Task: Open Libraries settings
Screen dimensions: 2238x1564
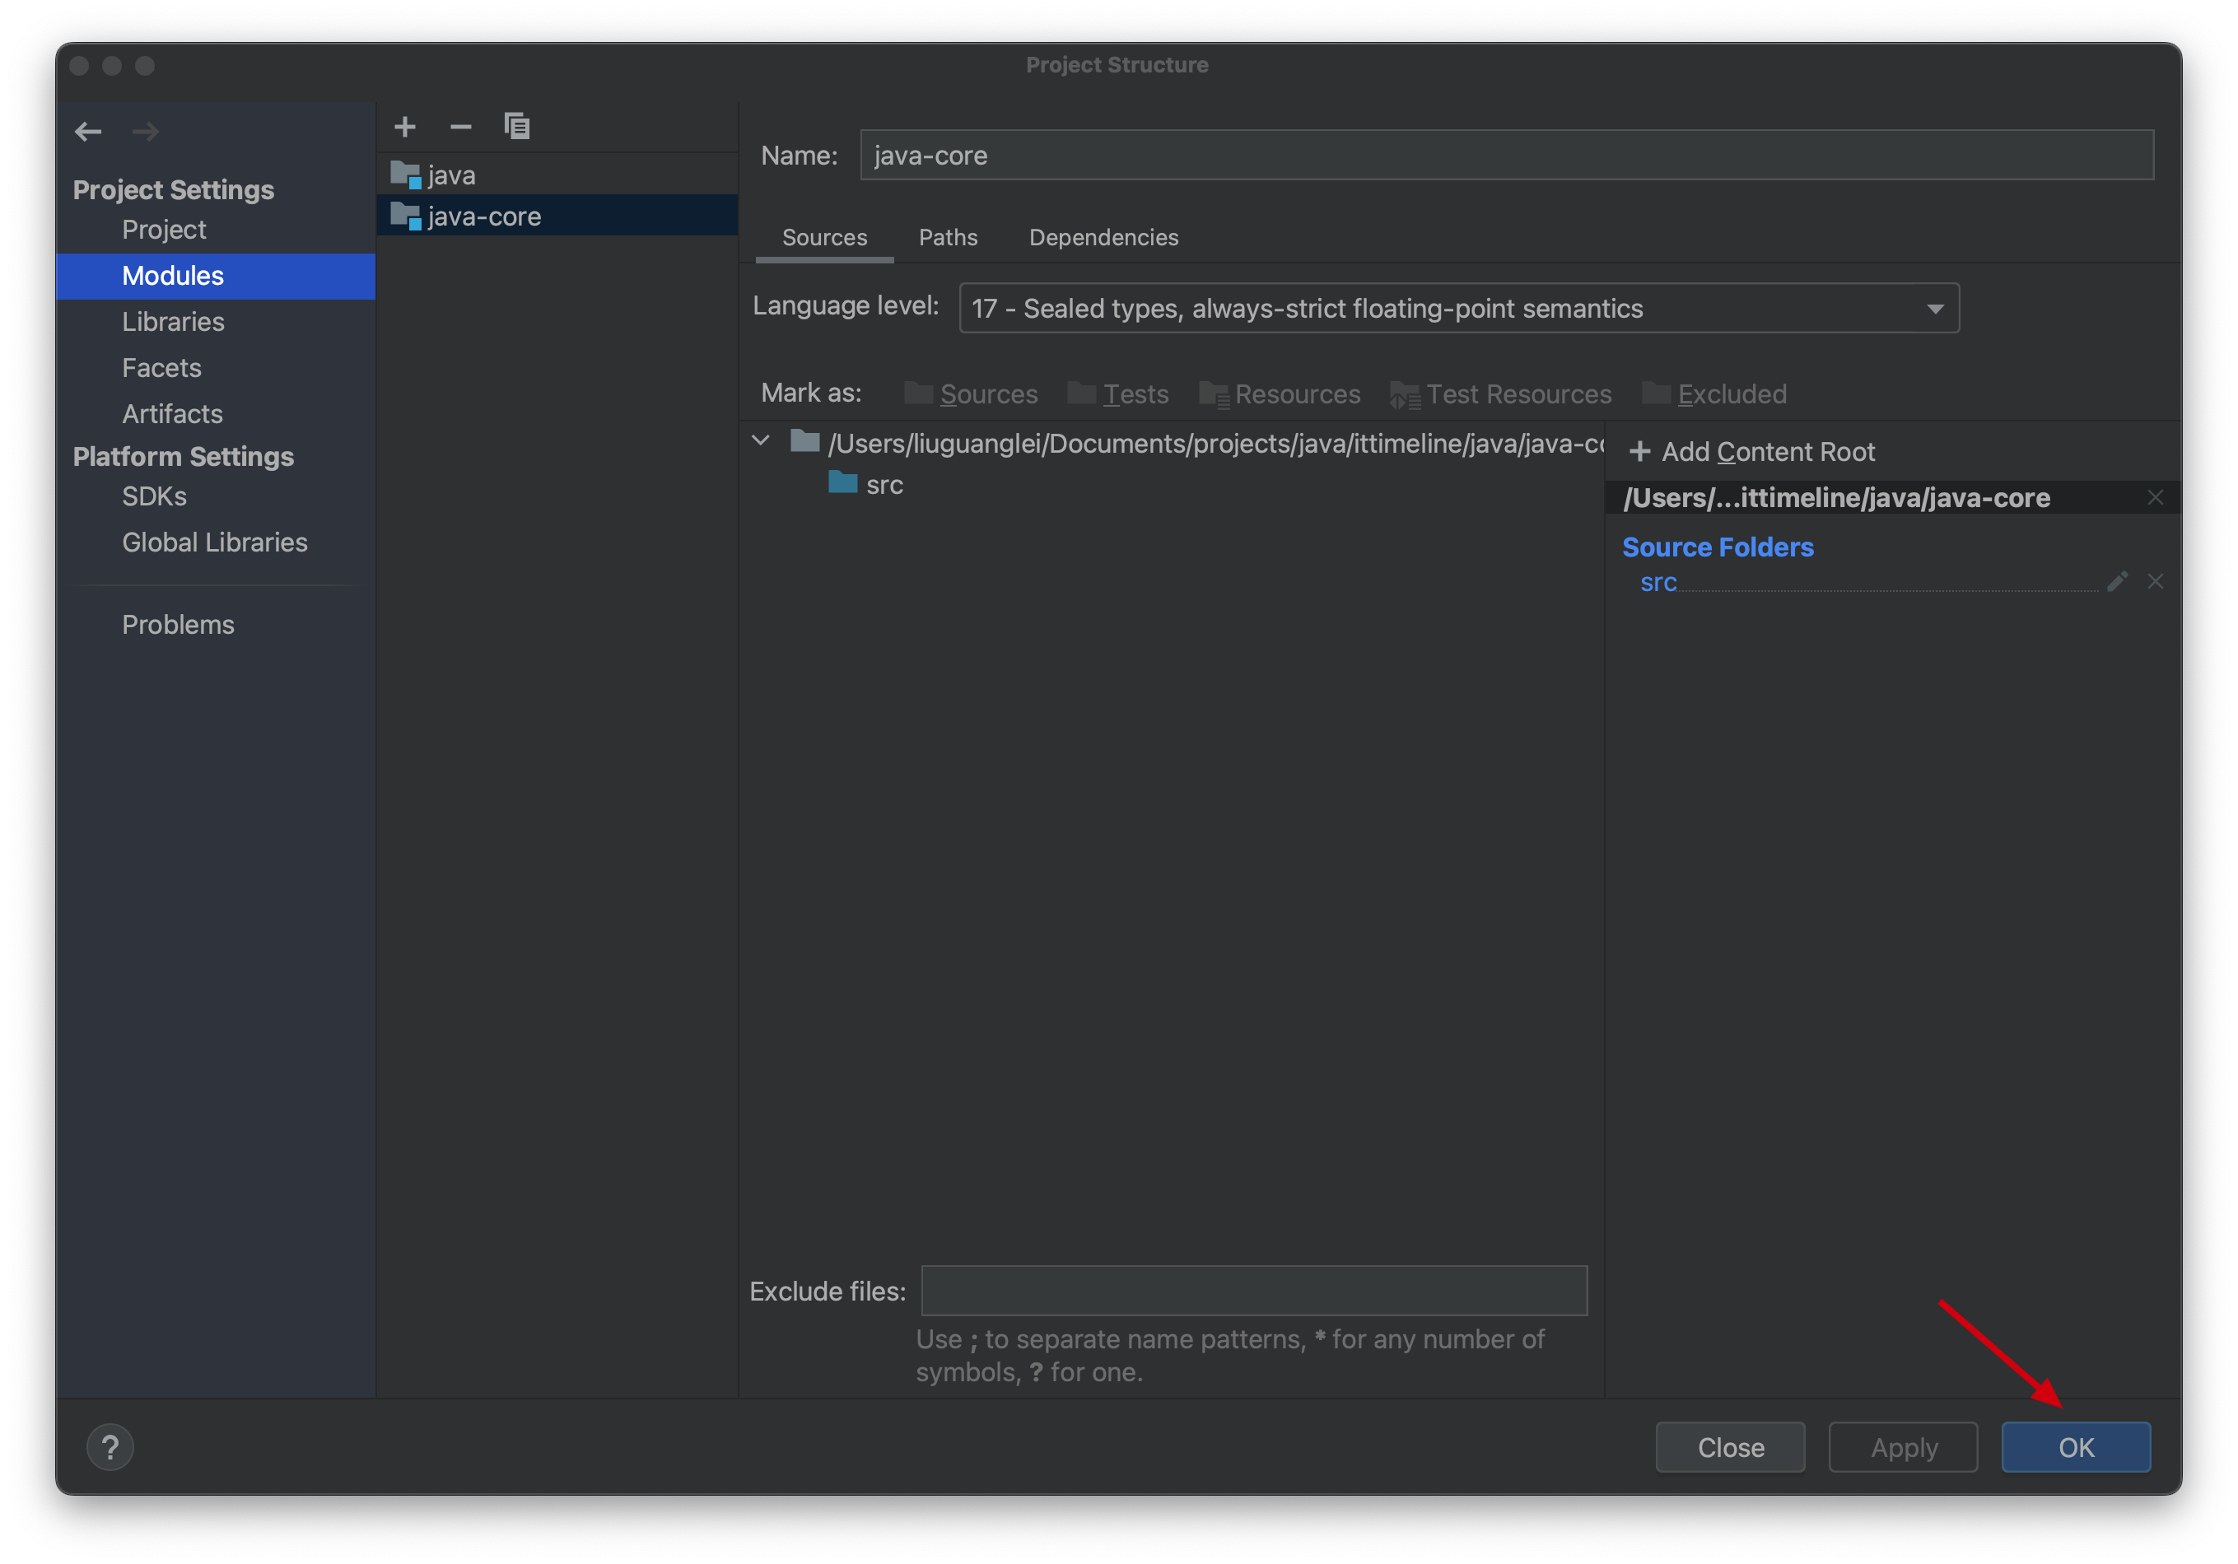Action: pyautogui.click(x=173, y=322)
